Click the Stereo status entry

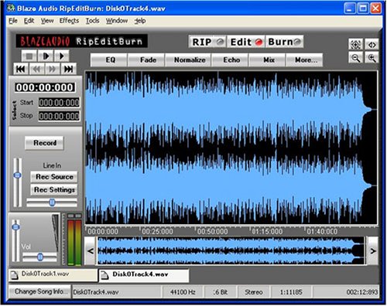254,292
